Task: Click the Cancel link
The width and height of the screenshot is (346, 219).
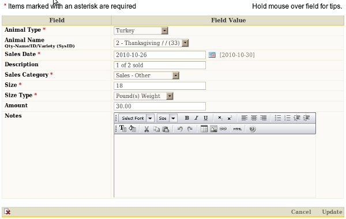Action: [x=301, y=212]
